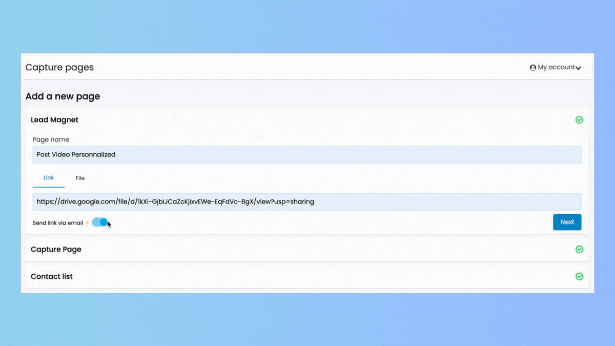
Task: Click the green checkmark on Capture Page
Action: click(579, 250)
